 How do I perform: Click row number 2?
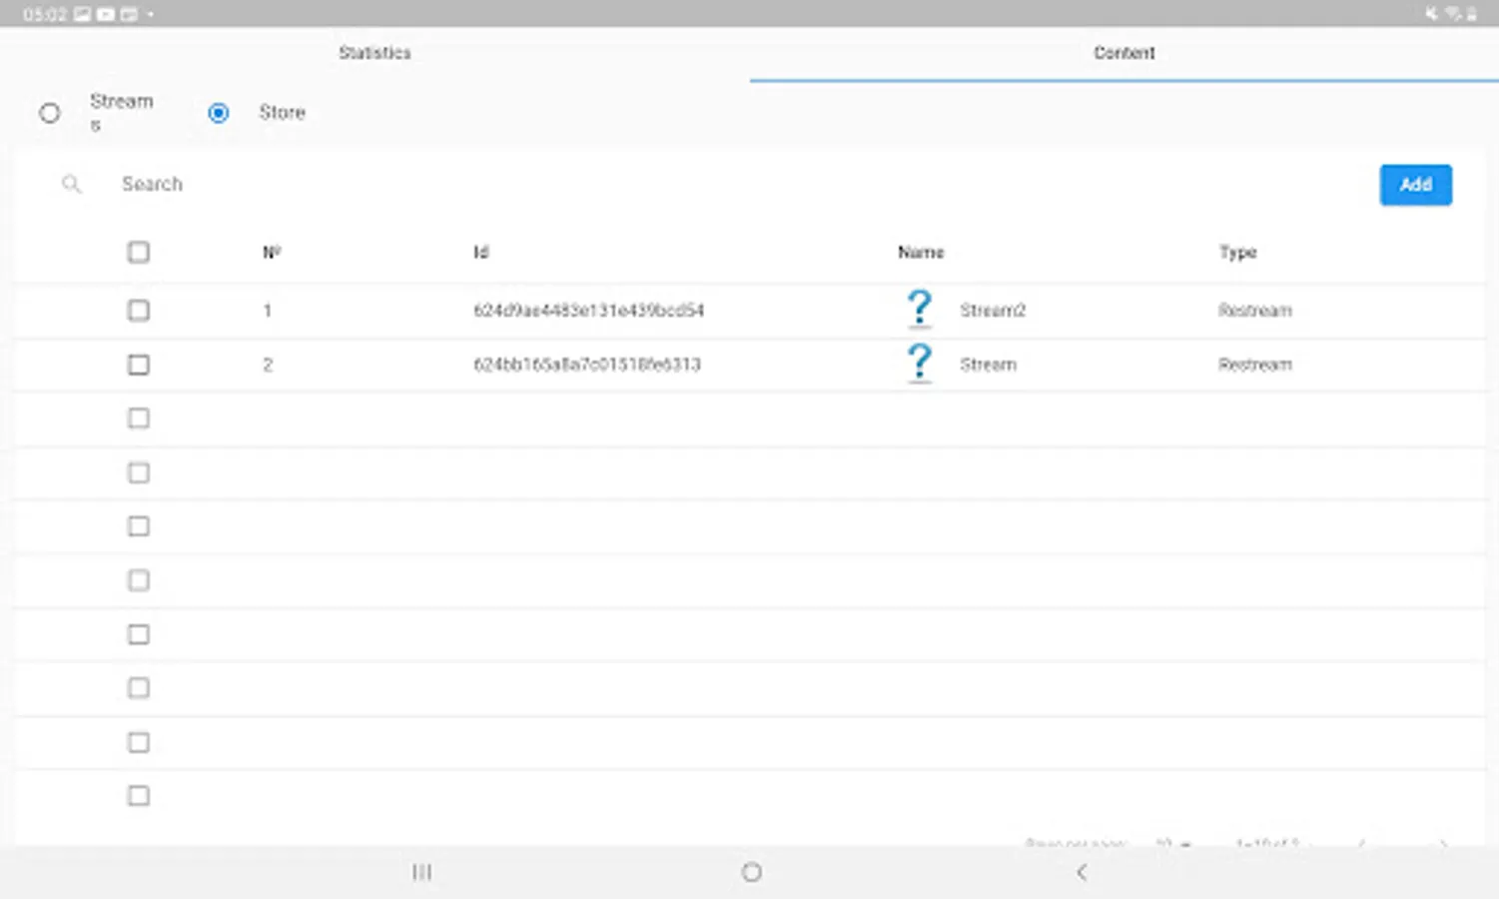tap(267, 365)
